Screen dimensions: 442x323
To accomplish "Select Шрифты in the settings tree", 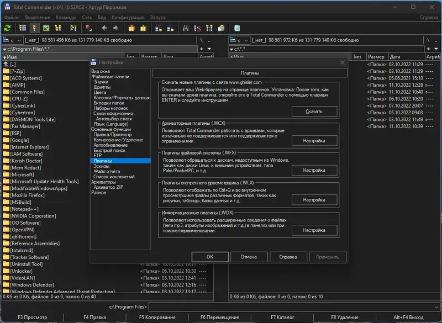I will 102,87.
